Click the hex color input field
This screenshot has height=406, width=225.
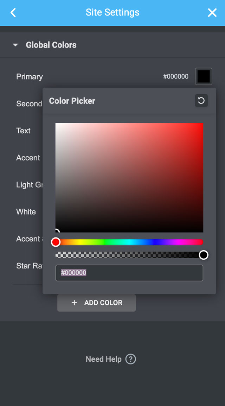[x=129, y=273]
